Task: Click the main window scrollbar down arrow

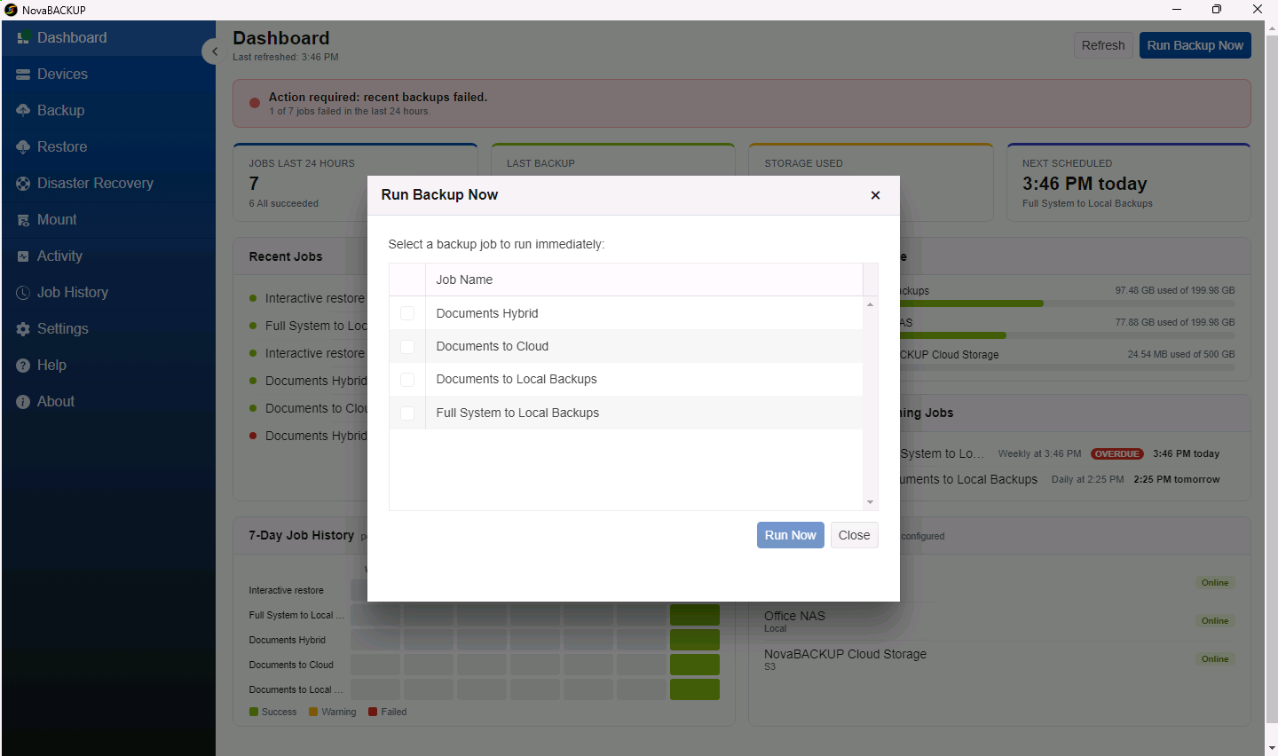Action: pyautogui.click(x=1272, y=748)
